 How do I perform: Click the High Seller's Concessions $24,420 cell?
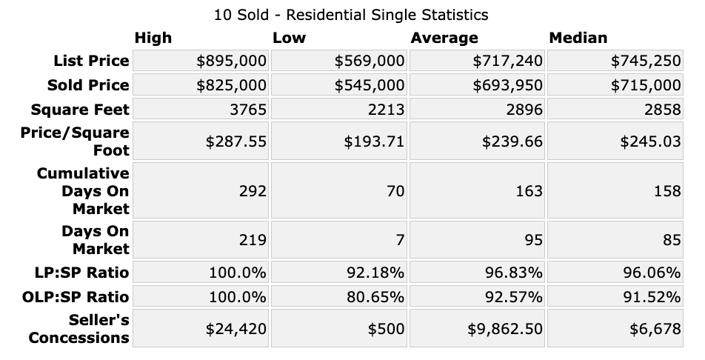(201, 329)
